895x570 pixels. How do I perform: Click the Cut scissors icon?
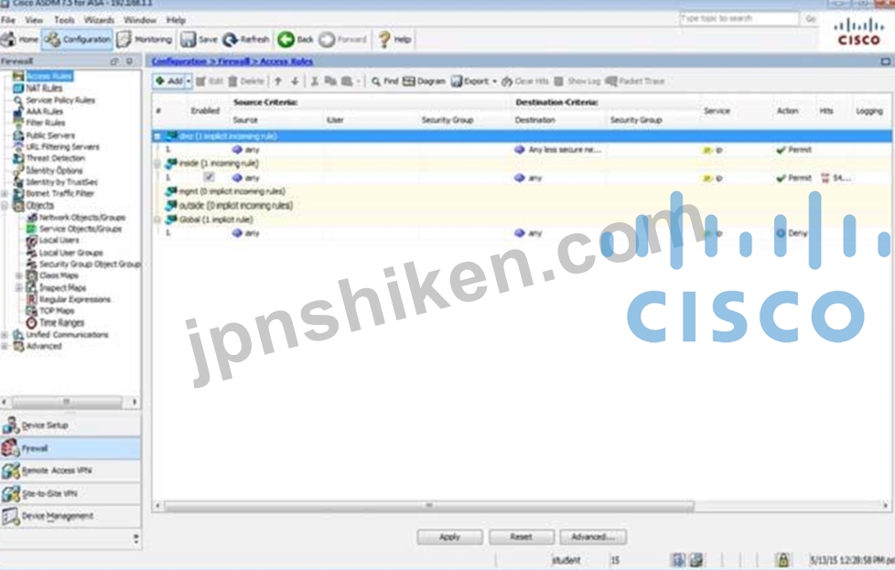(x=315, y=81)
